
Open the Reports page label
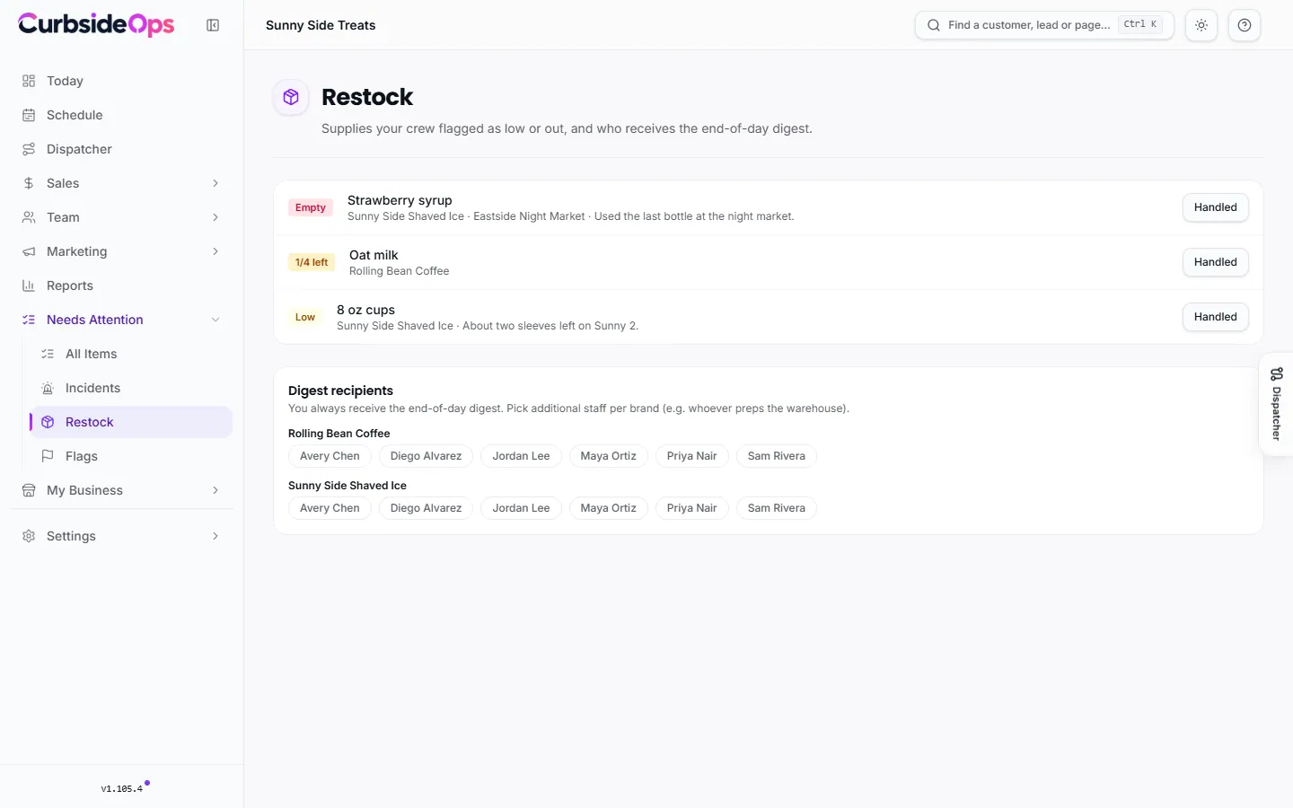pos(70,285)
